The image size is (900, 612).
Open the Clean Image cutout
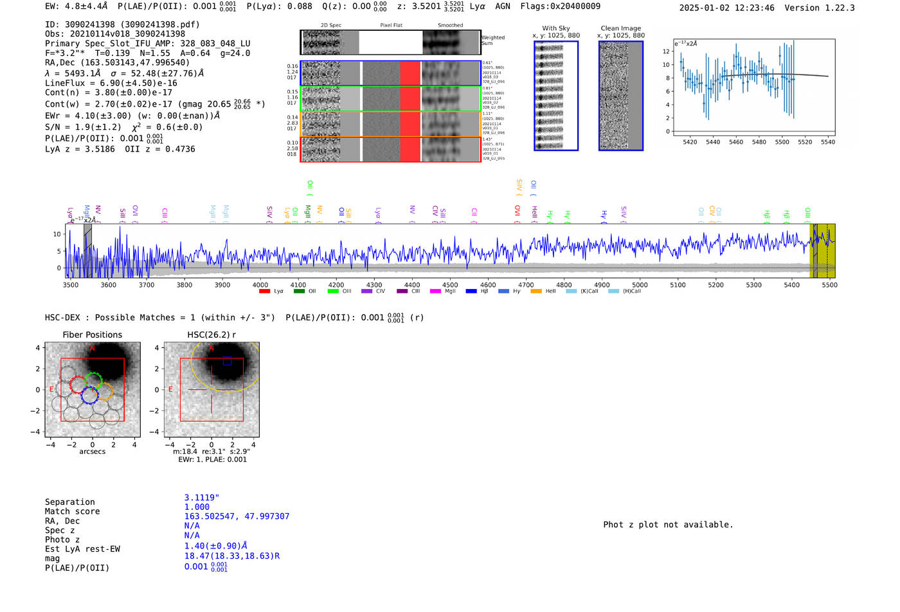[x=621, y=96]
